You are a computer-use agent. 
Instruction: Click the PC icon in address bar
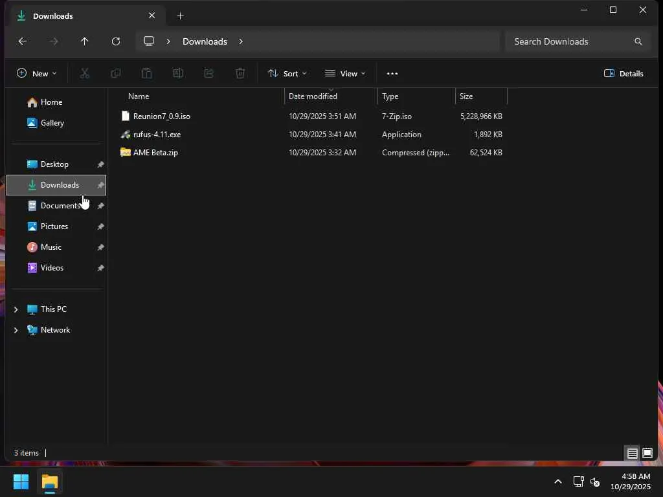[x=149, y=41]
